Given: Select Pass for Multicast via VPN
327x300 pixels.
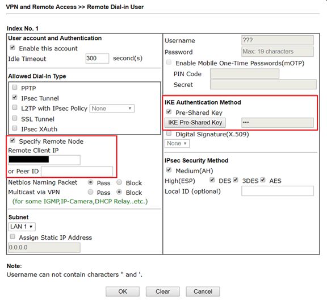Looking at the screenshot, I should click(x=90, y=192).
